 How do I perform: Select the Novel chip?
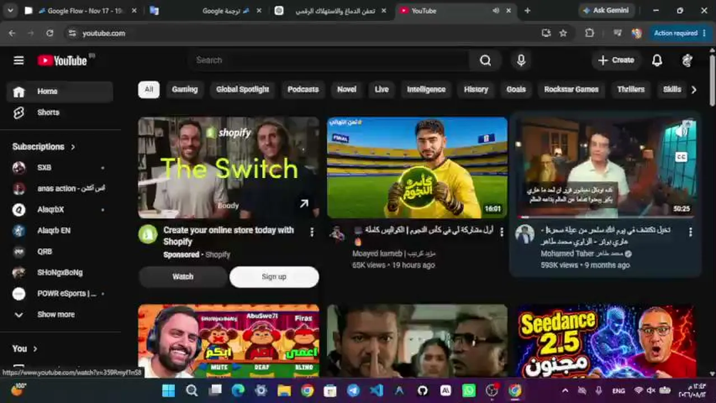(346, 90)
